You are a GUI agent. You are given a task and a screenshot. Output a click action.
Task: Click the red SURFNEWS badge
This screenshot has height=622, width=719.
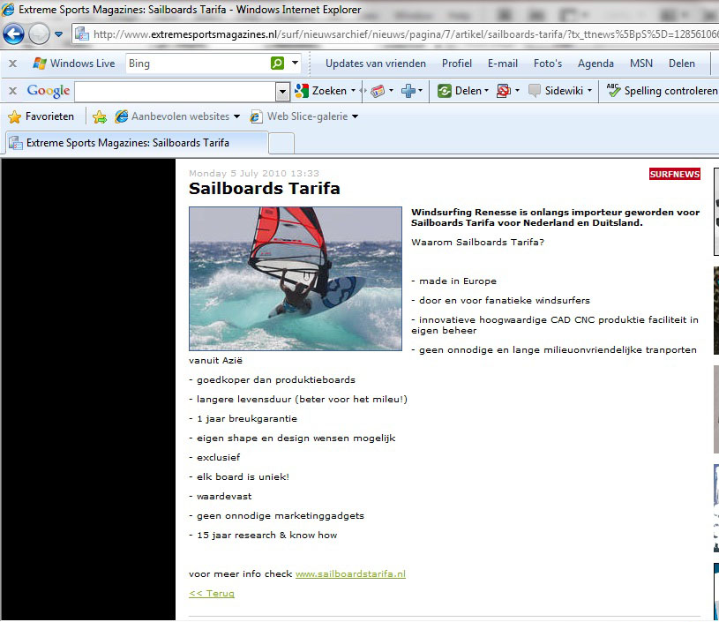675,174
